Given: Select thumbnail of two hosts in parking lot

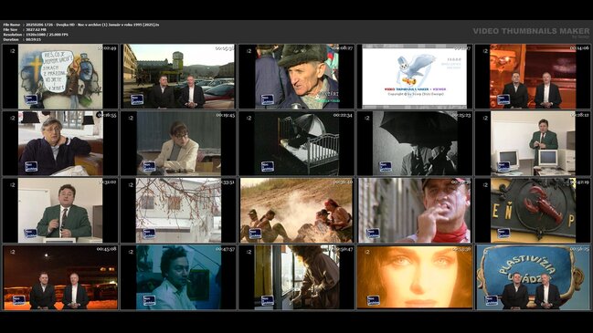Looking at the screenshot, I should click(x=178, y=77).
